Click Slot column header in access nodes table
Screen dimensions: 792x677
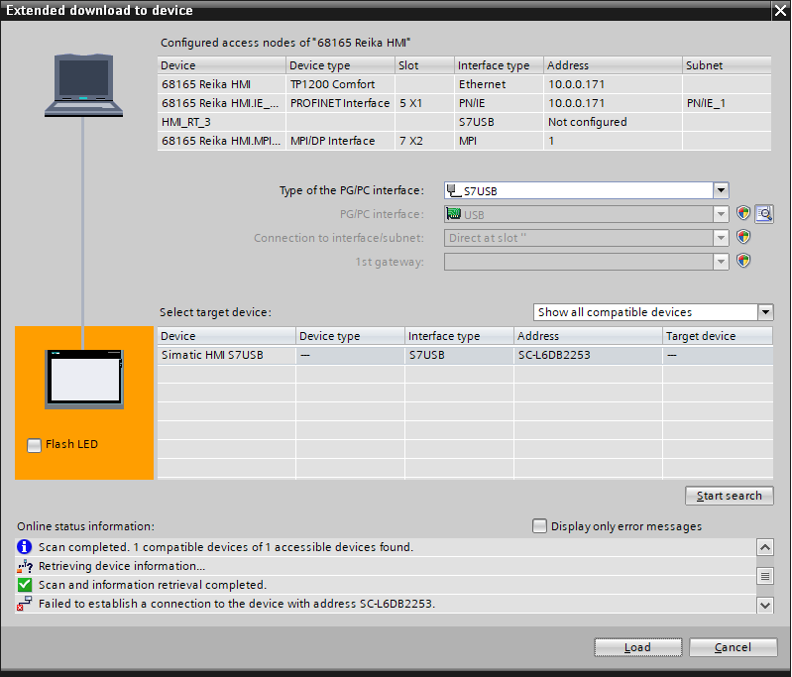coord(424,65)
